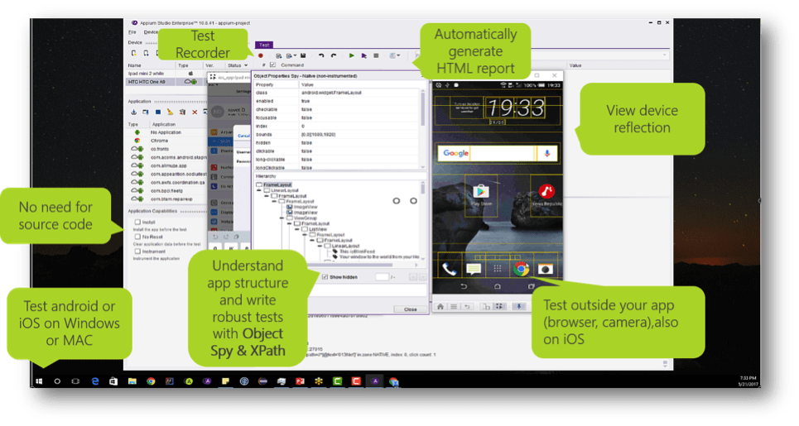Enable the Install capability checkbox

[137, 222]
